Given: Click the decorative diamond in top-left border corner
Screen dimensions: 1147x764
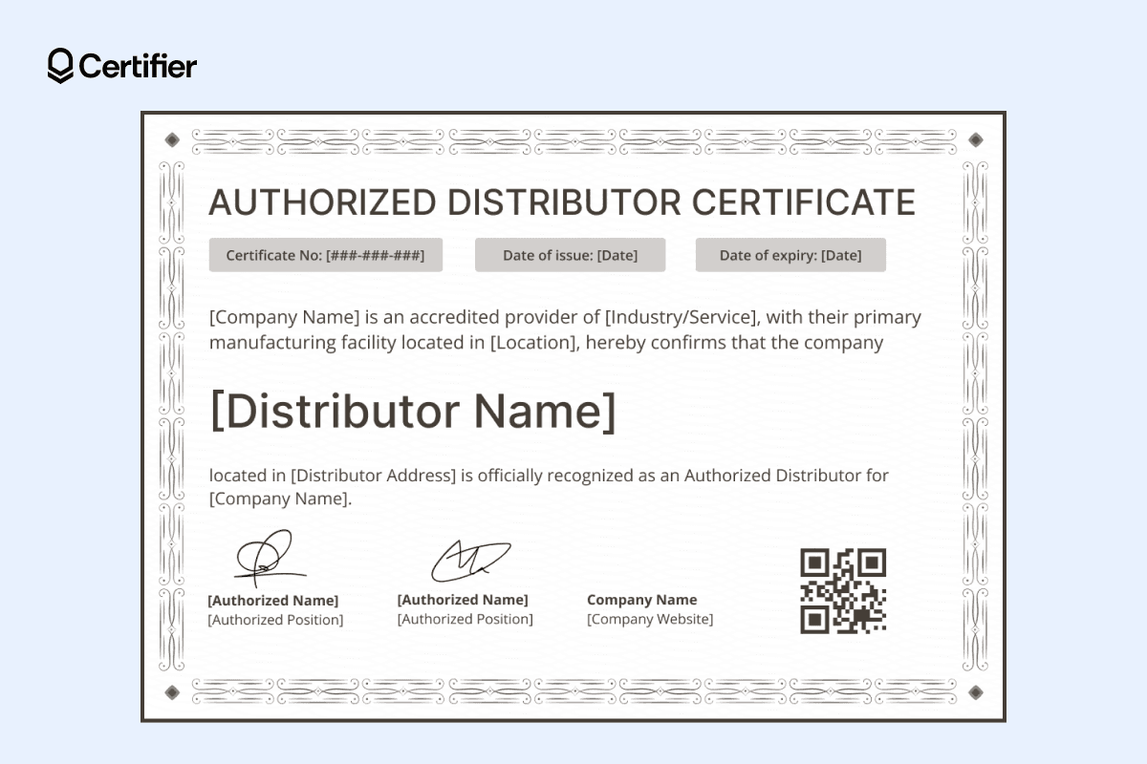Looking at the screenshot, I should 172,138.
